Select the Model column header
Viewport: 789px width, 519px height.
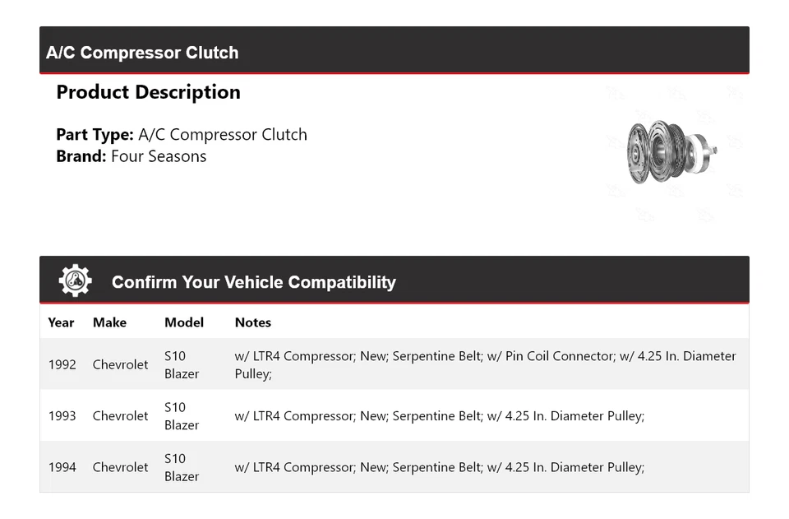click(184, 322)
